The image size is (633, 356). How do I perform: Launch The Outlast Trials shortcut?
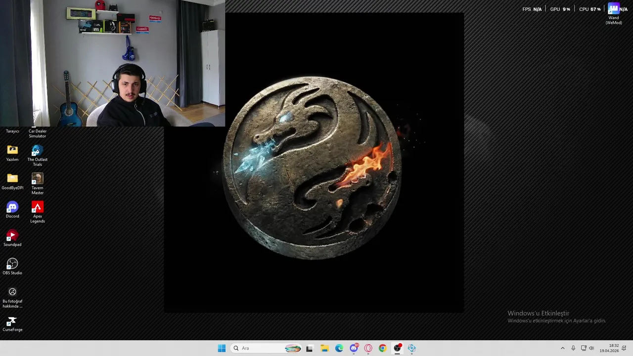pyautogui.click(x=37, y=155)
